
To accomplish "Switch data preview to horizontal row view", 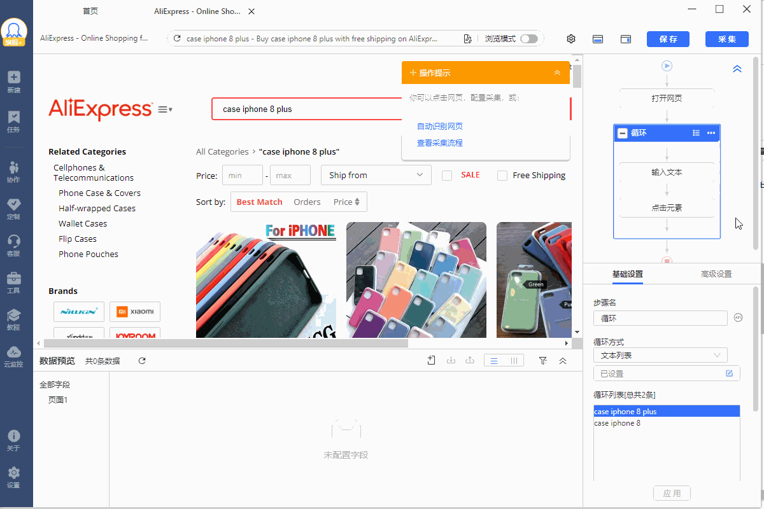I will (x=494, y=361).
